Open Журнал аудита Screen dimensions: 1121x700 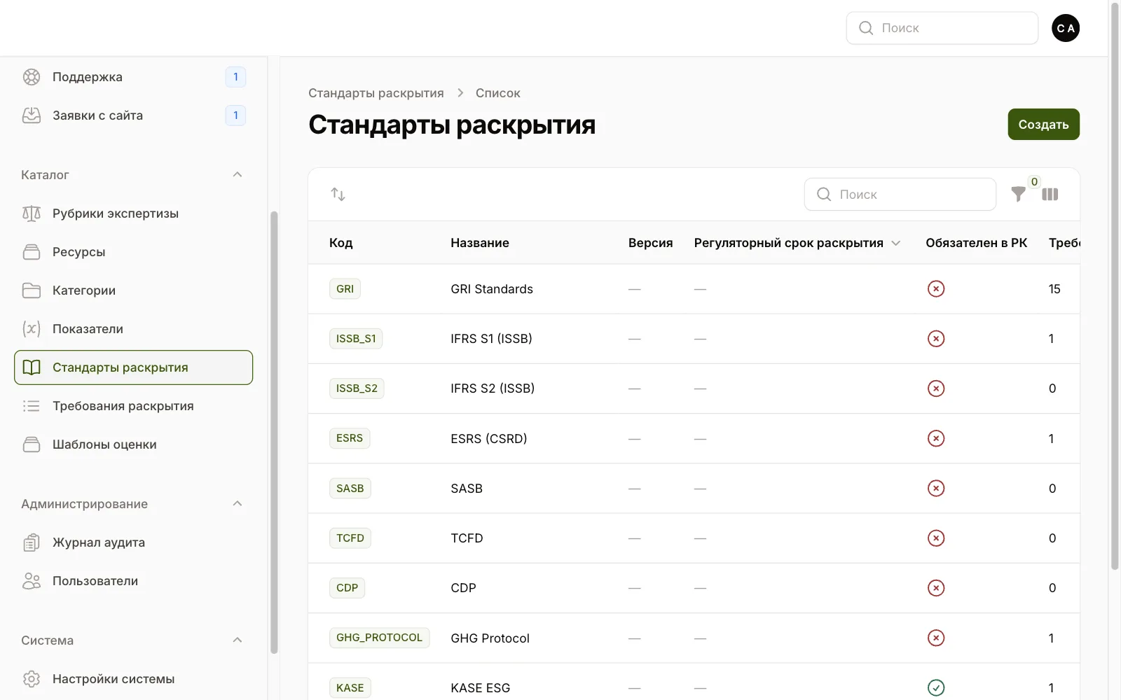tap(133, 542)
